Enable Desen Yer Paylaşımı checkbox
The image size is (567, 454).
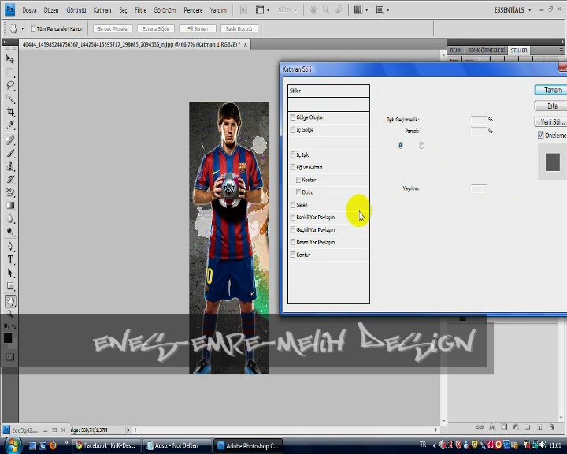point(292,242)
